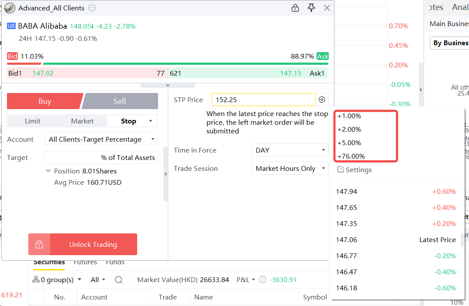Click the Trade column header
Screen dimensions: 469x306
point(168,297)
